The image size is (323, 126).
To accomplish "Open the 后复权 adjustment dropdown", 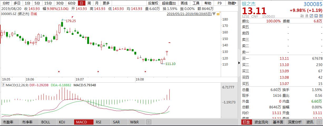I will 153,3.
